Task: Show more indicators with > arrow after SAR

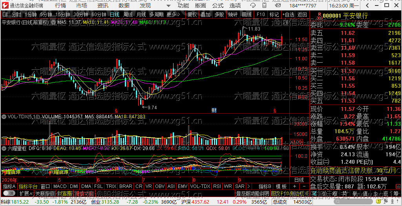Action: (248, 186)
